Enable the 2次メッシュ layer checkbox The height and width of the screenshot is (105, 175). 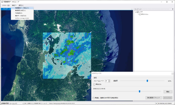pos(140,14)
